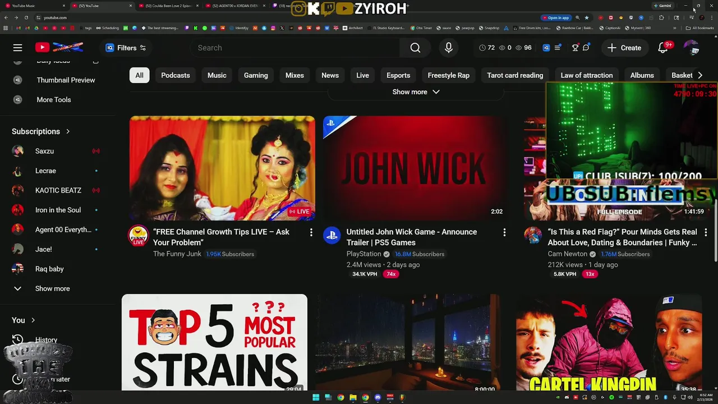This screenshot has height=404, width=718.
Task: Select the Mixes filter chip
Action: 294,75
